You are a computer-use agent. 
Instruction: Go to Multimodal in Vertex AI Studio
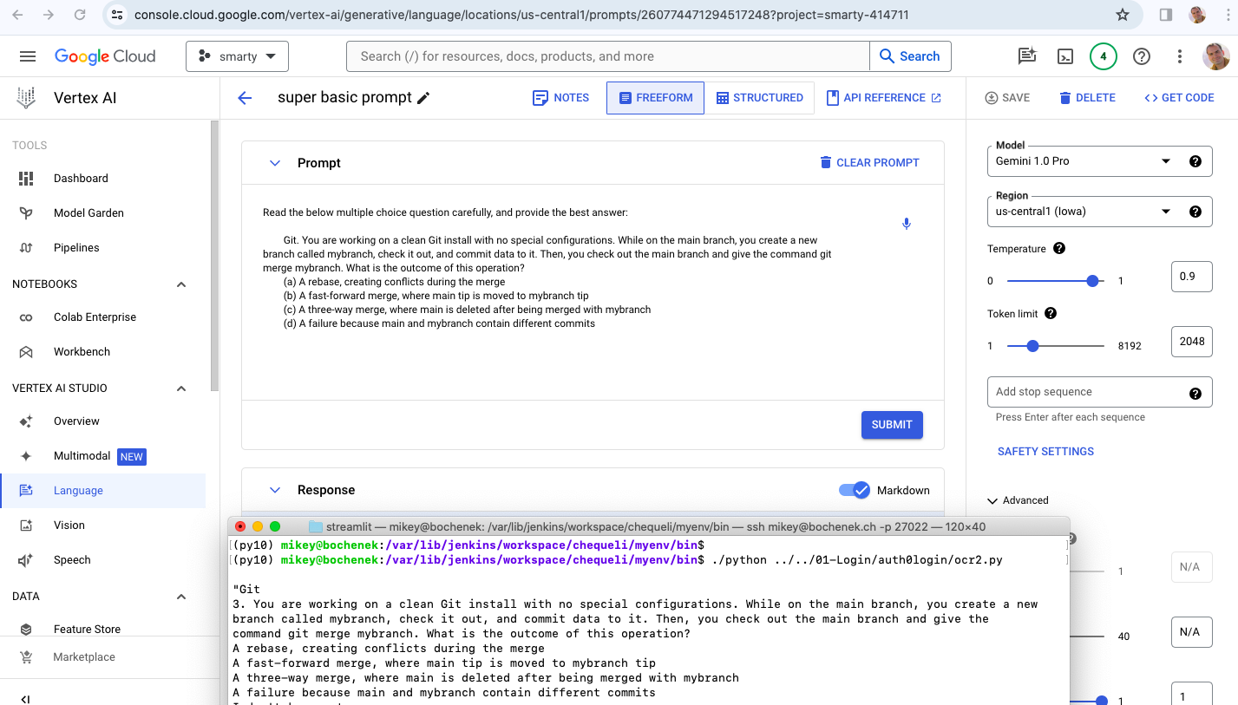(x=82, y=456)
